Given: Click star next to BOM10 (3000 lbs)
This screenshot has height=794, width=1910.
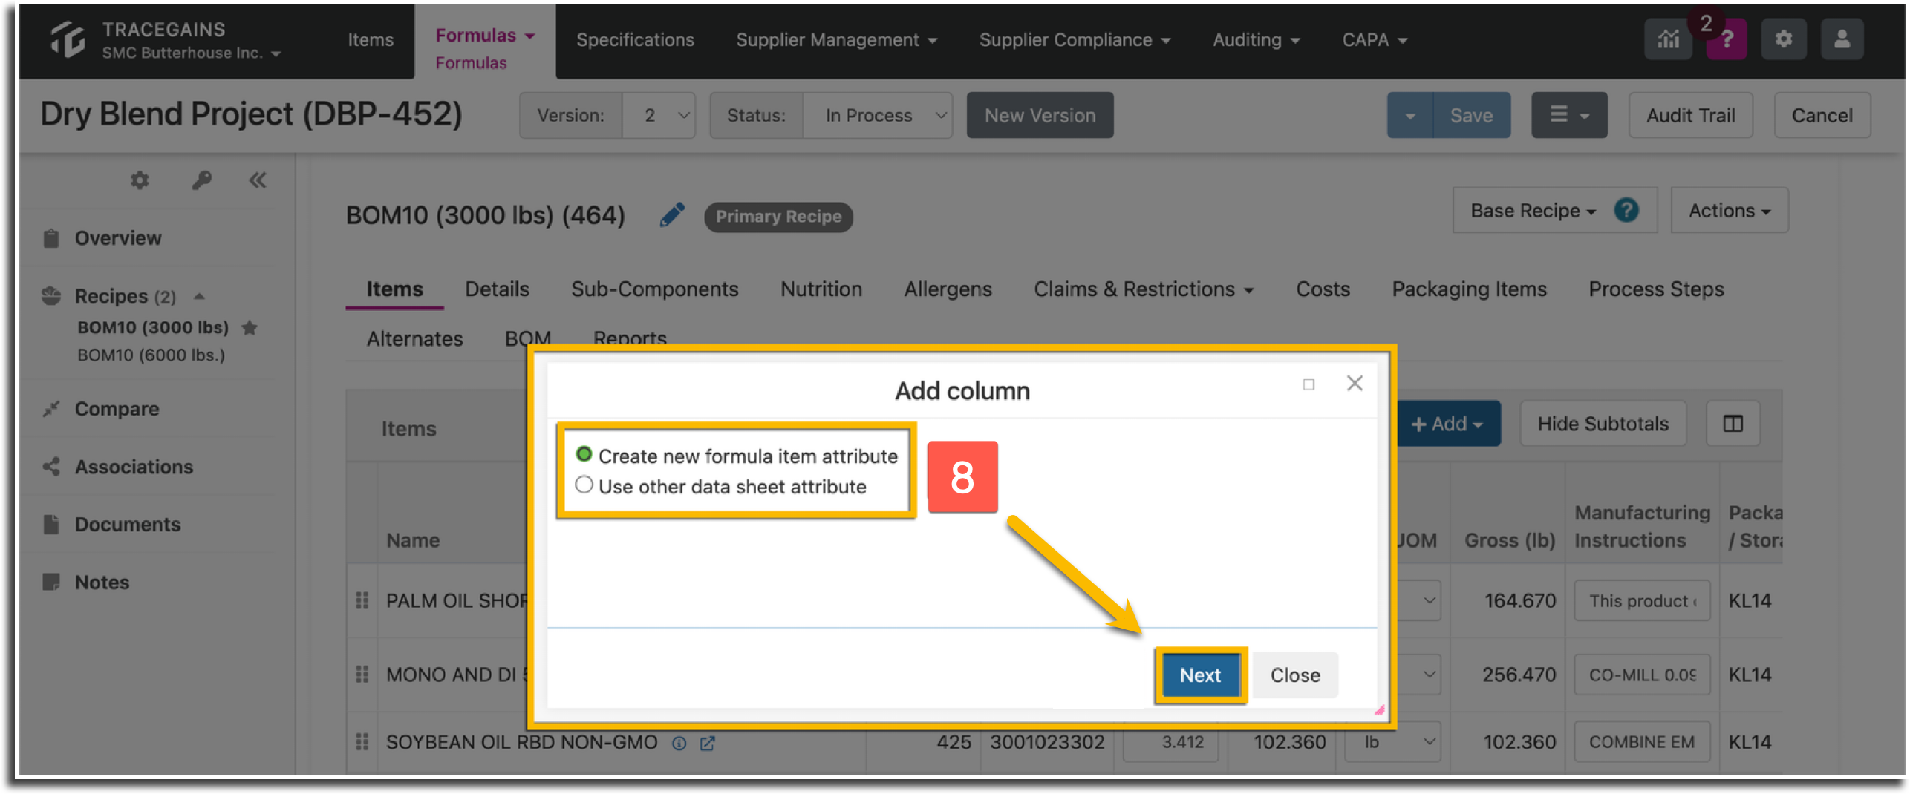Looking at the screenshot, I should (250, 327).
